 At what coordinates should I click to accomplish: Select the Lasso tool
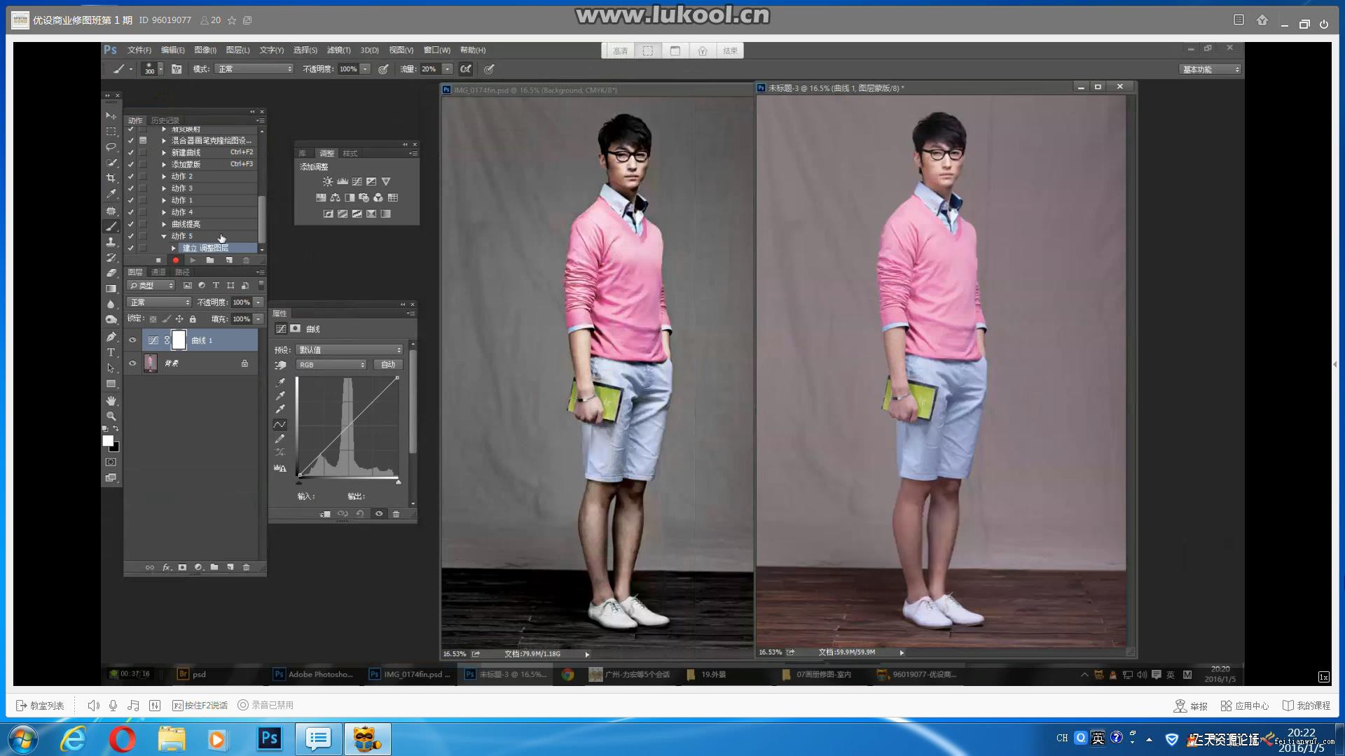111,147
